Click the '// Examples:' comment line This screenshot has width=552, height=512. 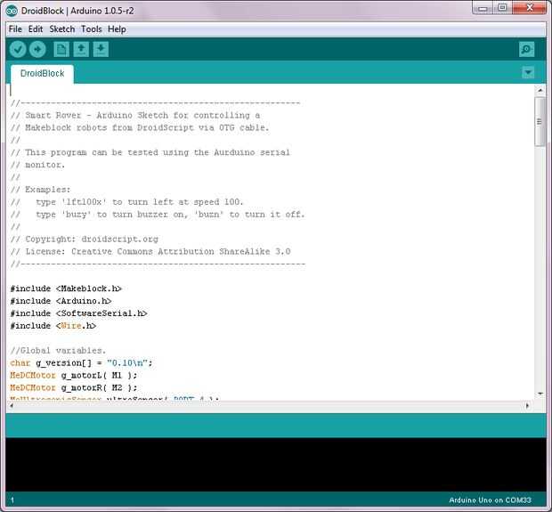coord(40,190)
